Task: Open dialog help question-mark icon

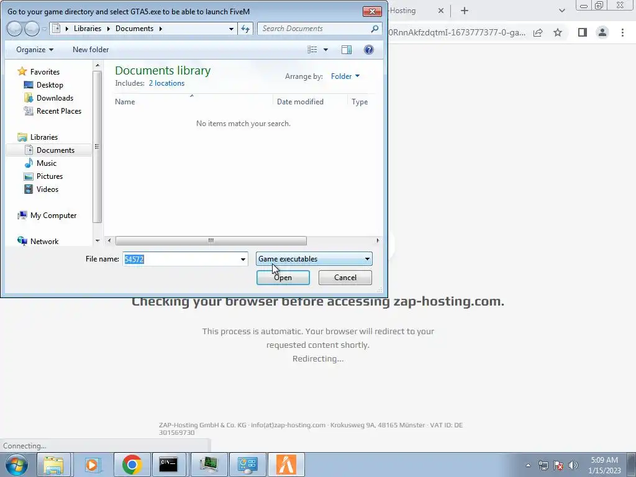Action: tap(369, 50)
